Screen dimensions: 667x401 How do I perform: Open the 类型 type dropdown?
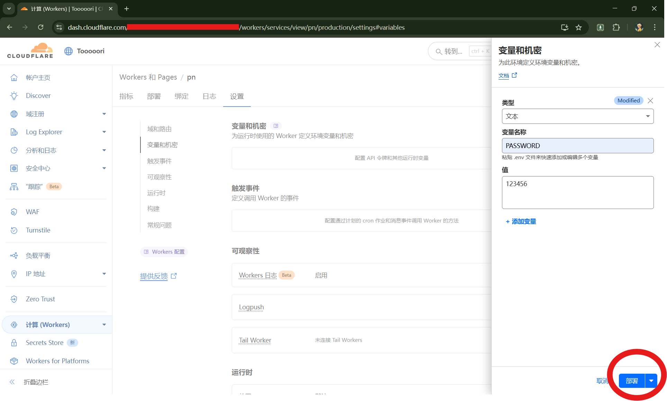pyautogui.click(x=577, y=116)
